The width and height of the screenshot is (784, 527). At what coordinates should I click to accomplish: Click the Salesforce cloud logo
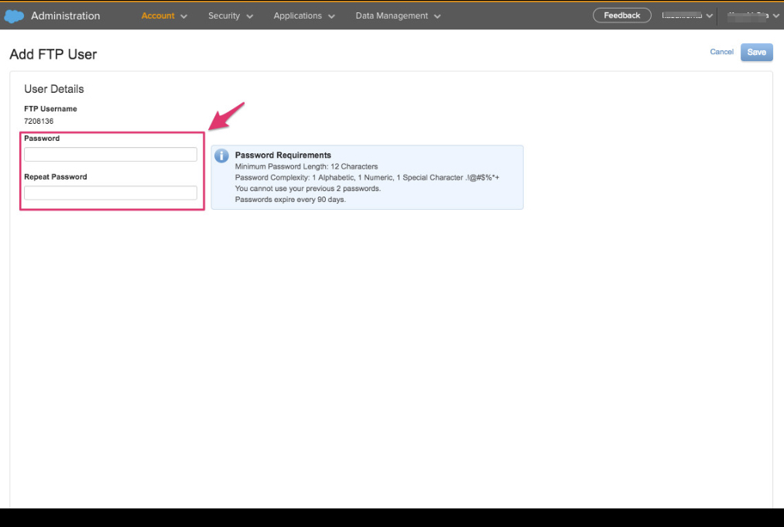tap(15, 15)
